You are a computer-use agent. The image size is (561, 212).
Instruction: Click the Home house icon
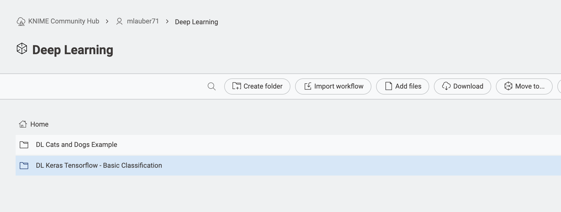point(23,124)
